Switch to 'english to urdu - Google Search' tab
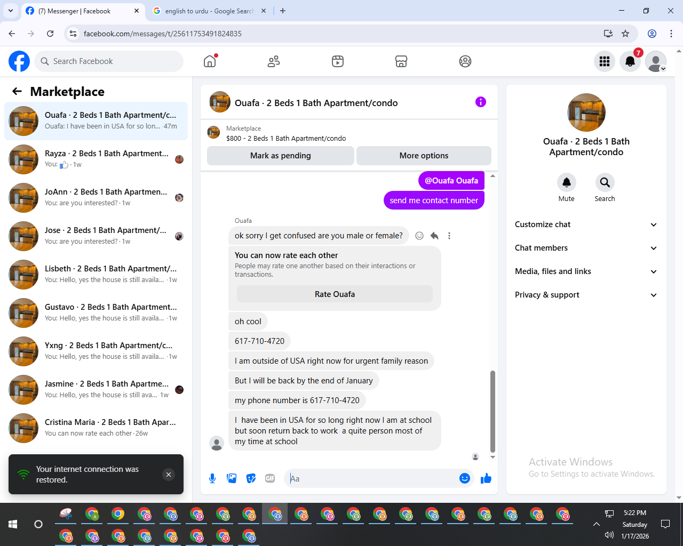683x546 pixels. point(209,11)
